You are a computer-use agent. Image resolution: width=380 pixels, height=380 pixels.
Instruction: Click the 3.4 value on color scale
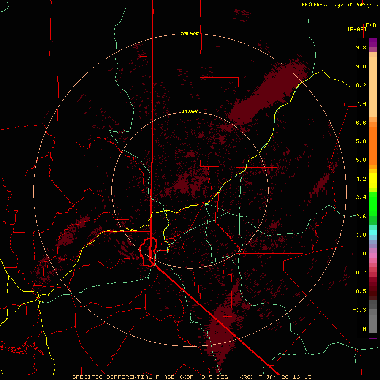pos(361,198)
